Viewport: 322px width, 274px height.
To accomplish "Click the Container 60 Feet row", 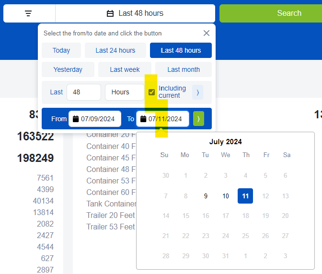I will (111, 192).
